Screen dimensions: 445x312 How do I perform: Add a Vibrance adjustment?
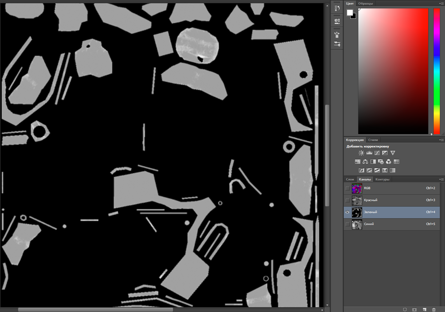click(x=393, y=153)
